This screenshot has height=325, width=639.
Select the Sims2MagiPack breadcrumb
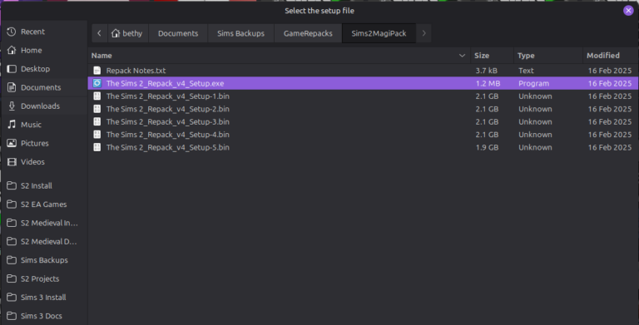click(x=379, y=33)
